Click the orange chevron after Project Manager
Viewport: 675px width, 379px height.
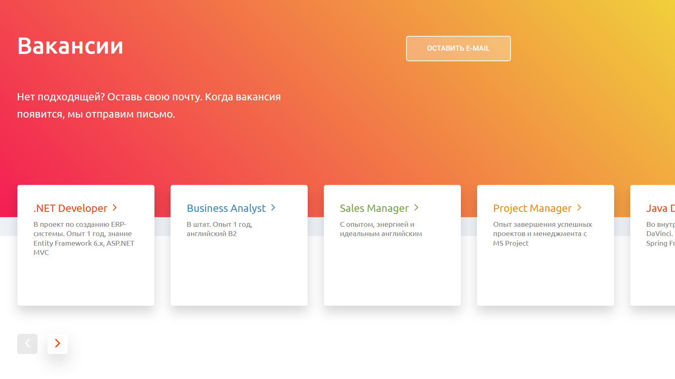click(x=579, y=208)
